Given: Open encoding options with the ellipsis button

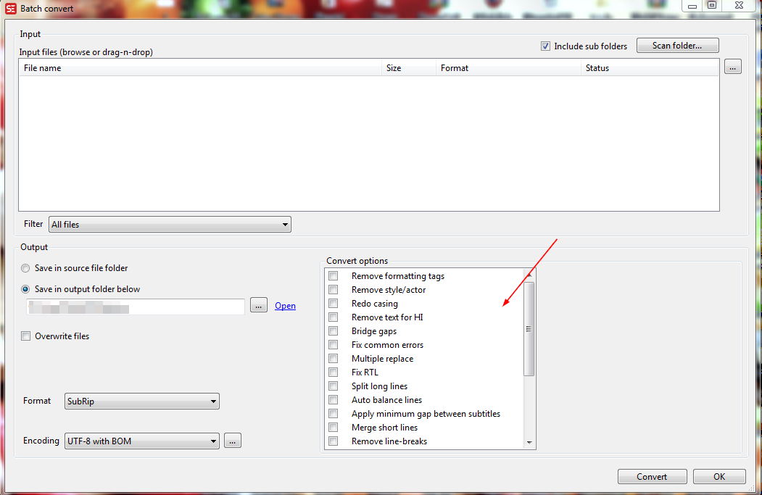Looking at the screenshot, I should (x=233, y=440).
